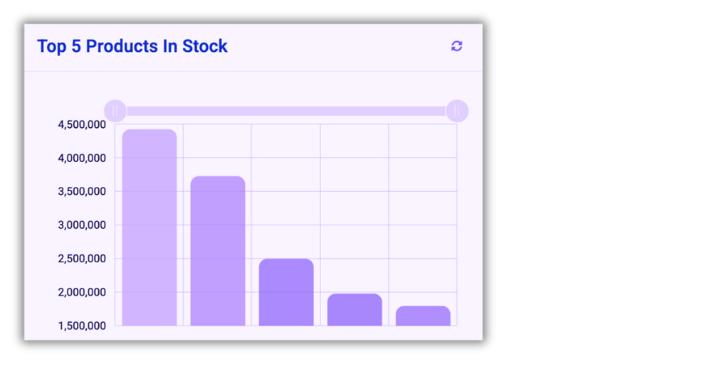Click the left handle of the range slider
712x371 pixels.
(x=115, y=111)
